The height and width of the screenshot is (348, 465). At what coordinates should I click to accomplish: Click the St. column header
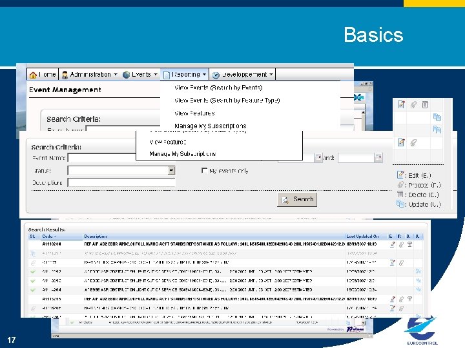33,236
